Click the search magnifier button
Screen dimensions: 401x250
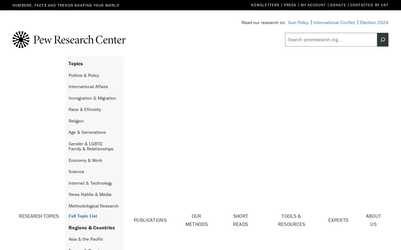(x=383, y=40)
